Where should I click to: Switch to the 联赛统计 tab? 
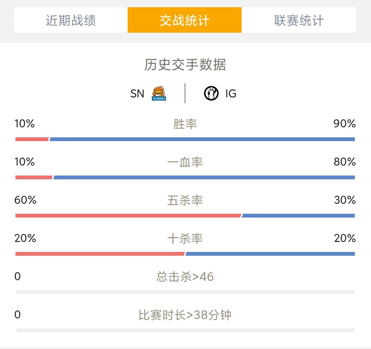299,20
